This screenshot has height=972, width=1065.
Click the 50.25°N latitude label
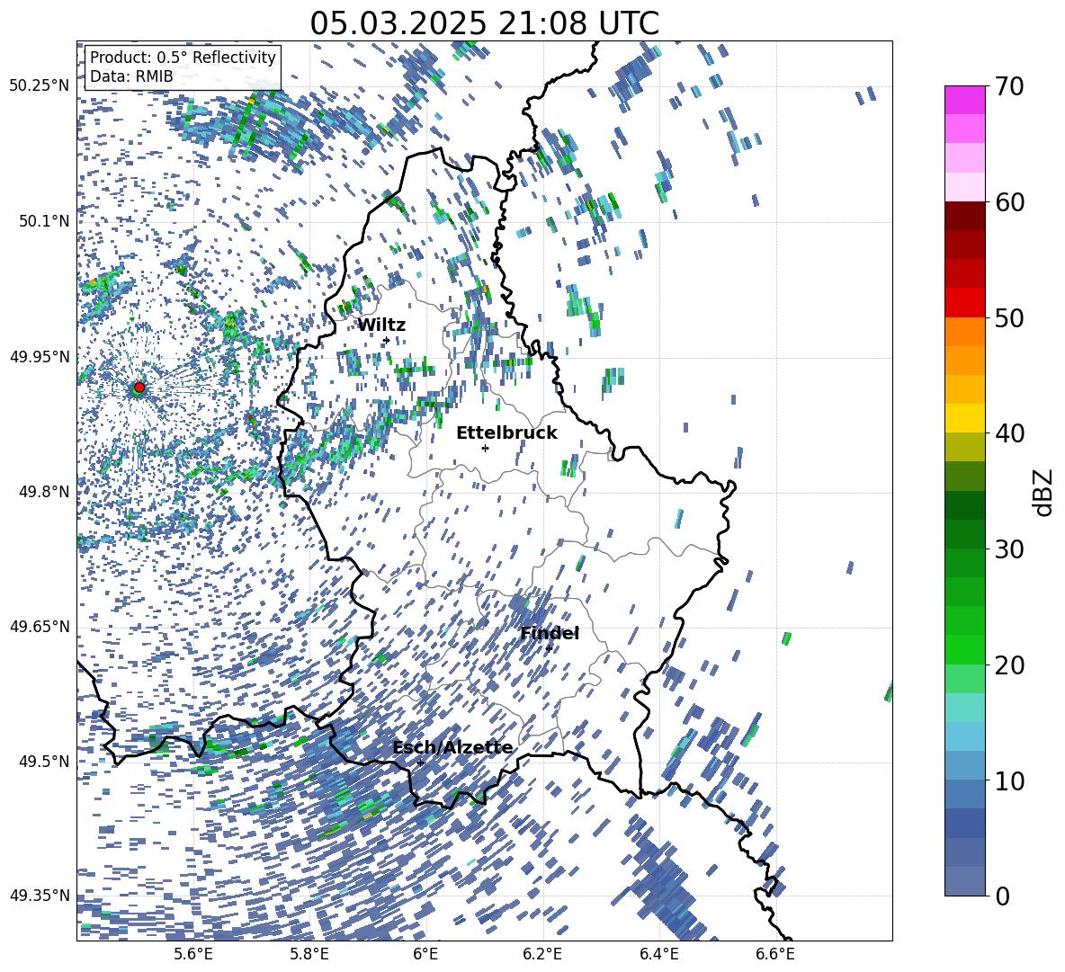[x=40, y=86]
